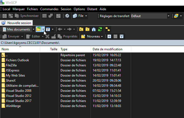Select the Visual Studio 2017 folder
This screenshot has width=184, height=118.
18,101
